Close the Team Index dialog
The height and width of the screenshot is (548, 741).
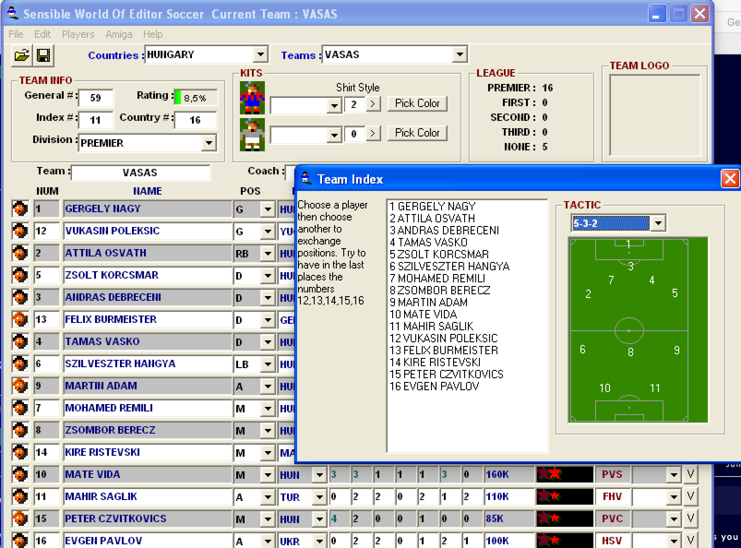729,179
